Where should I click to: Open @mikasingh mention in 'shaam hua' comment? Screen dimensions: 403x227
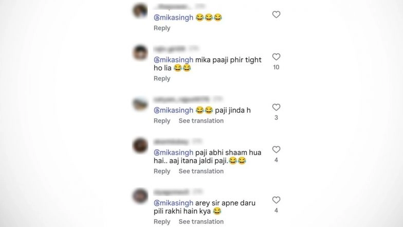point(174,152)
